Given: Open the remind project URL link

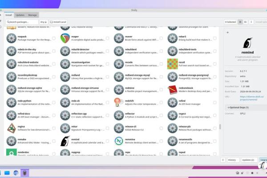Looking at the screenshot, I should click(252, 98).
